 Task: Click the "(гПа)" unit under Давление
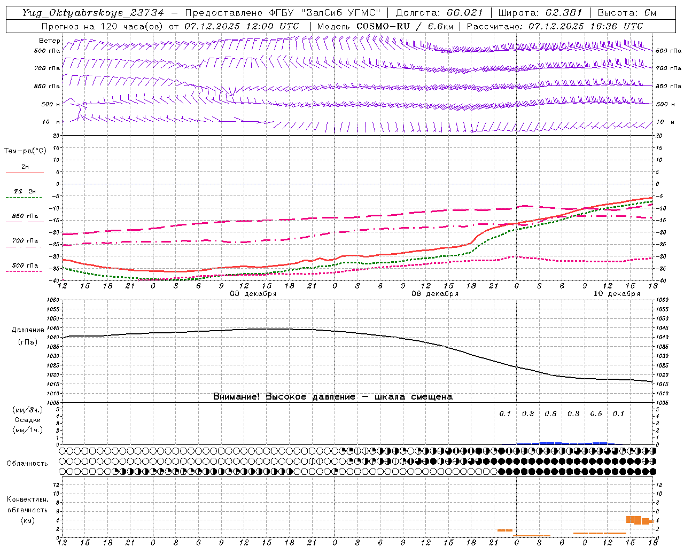coord(28,342)
